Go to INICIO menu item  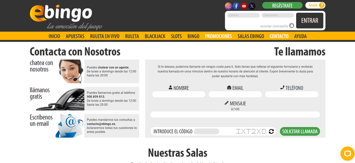[x=54, y=36]
